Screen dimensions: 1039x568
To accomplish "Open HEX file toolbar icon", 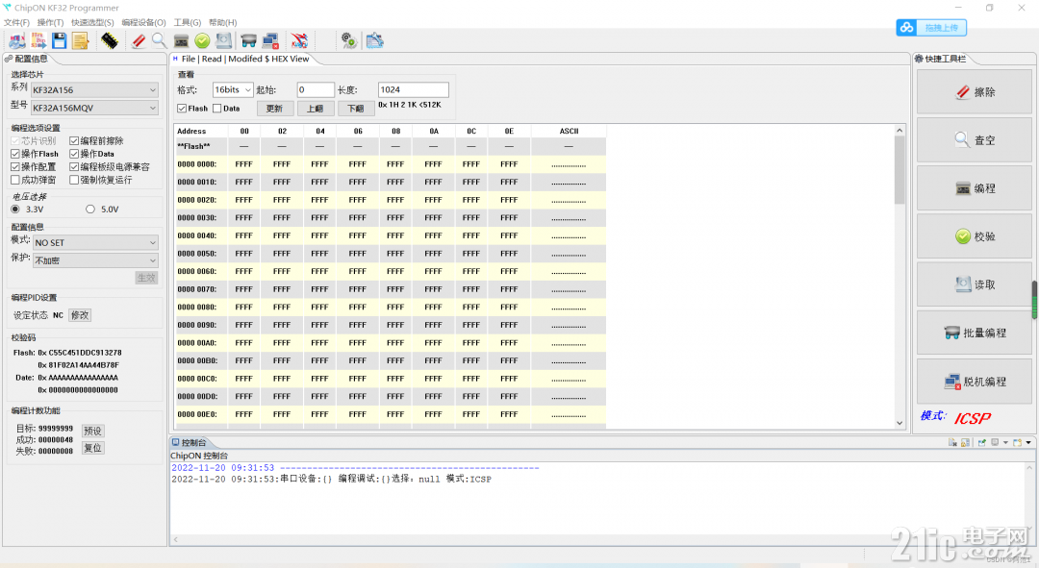I will click(16, 41).
